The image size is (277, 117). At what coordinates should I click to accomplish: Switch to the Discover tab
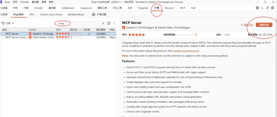(x=170, y=8)
